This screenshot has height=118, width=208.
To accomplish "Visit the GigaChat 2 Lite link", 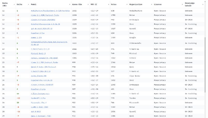I will pyautogui.click(x=38, y=89).
